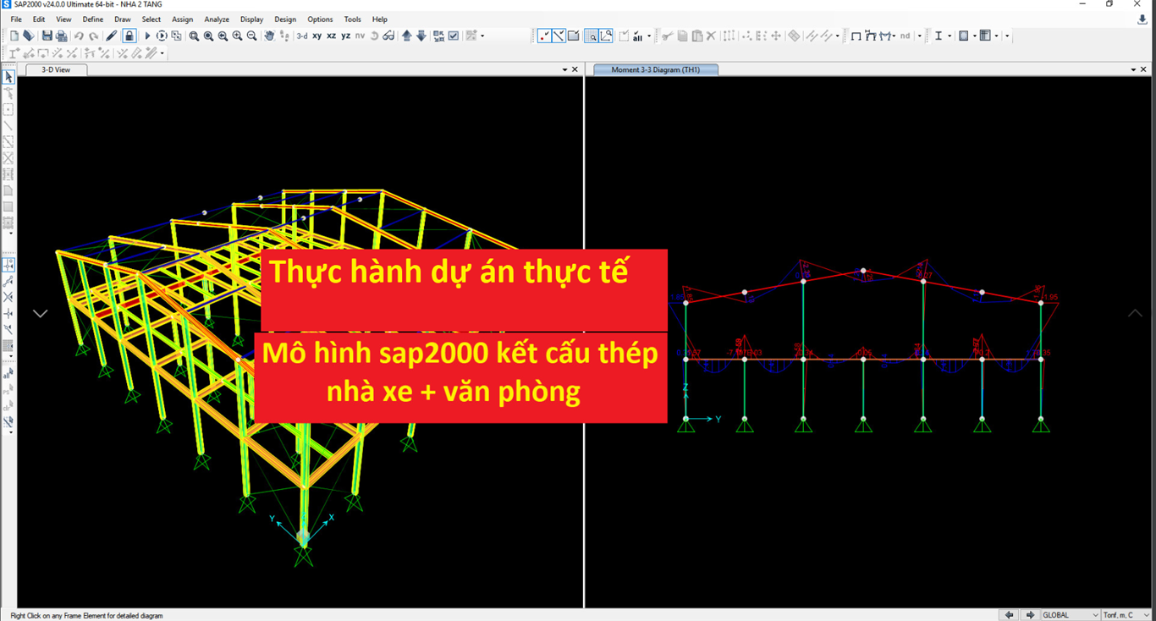Select the Draw Frame/Cable line tool
1156x621 pixels.
(8, 125)
